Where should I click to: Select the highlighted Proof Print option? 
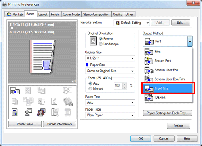[x=168, y=88]
